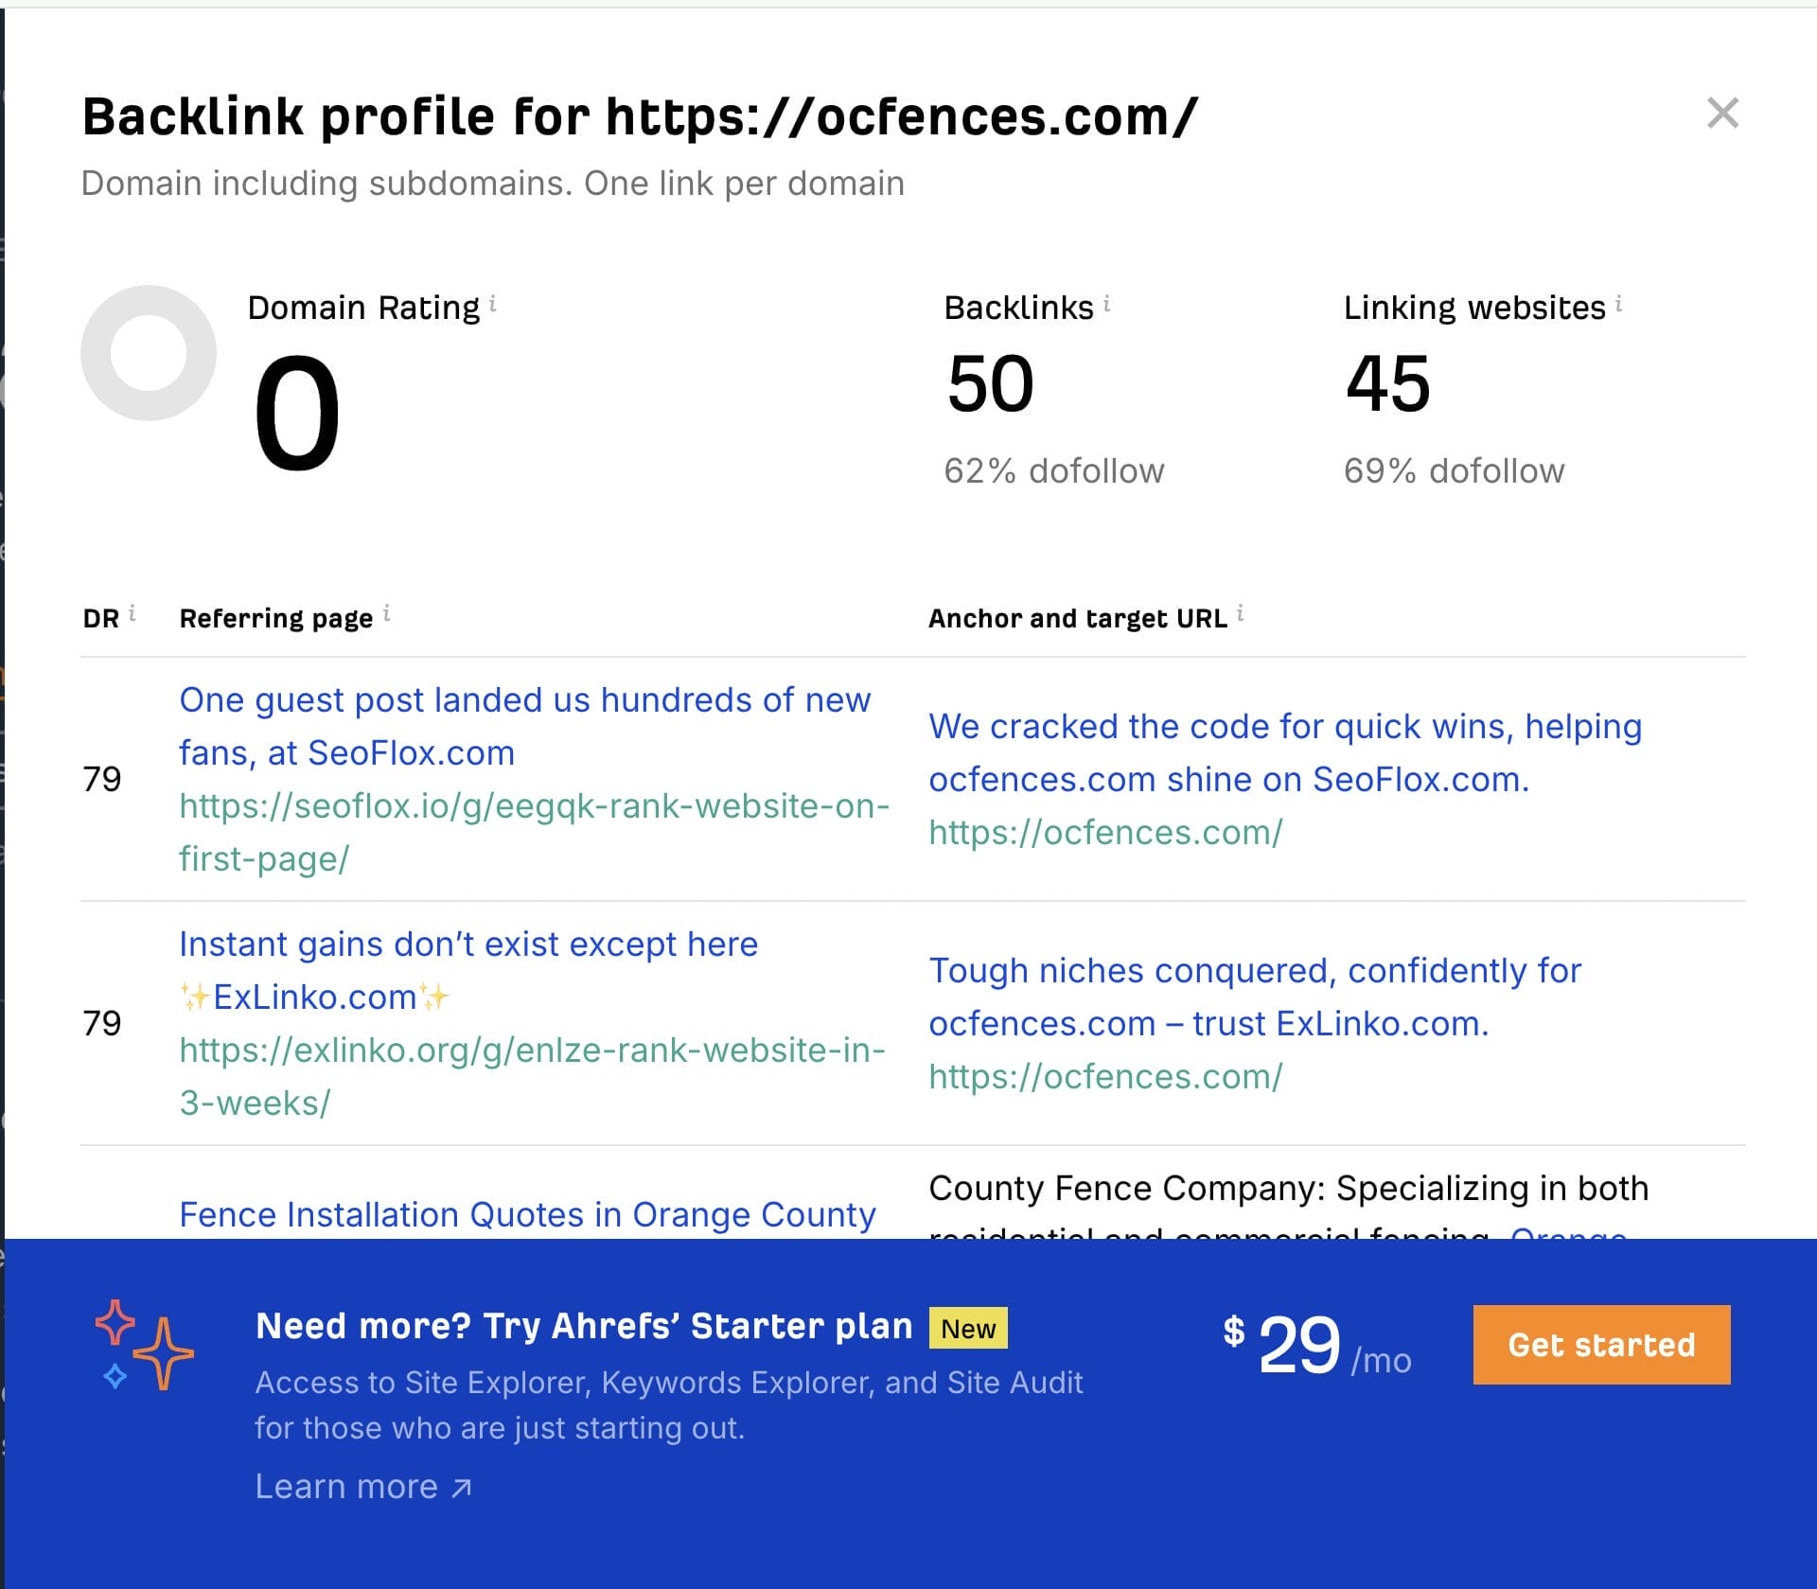Viewport: 1817px width, 1589px height.
Task: Open the Anchor and target URL info tooltip
Action: click(1241, 613)
